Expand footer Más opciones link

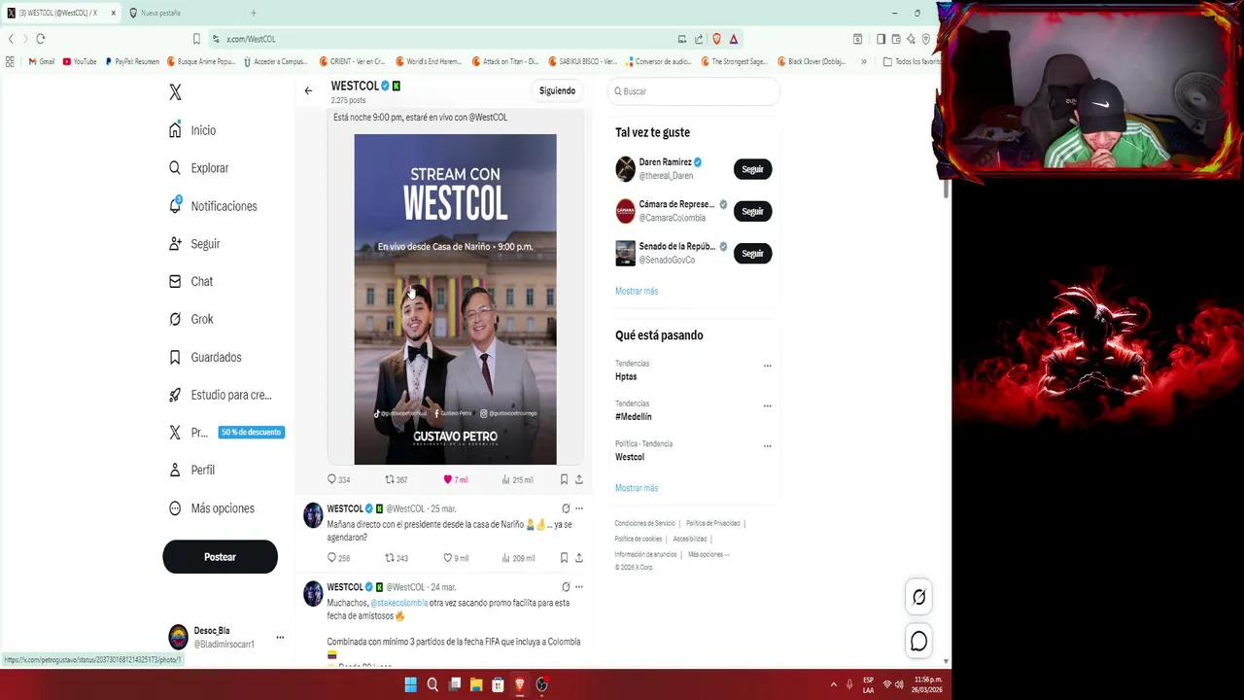[708, 554]
